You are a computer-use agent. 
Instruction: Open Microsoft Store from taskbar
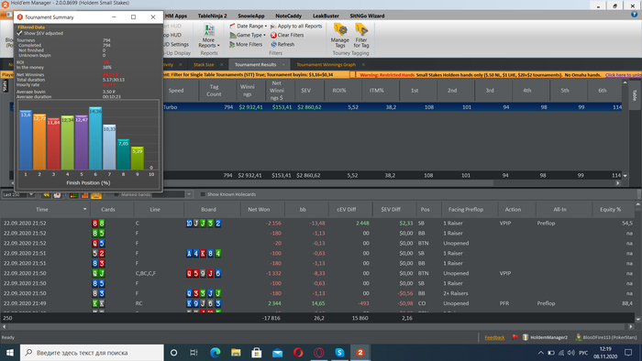click(x=257, y=353)
